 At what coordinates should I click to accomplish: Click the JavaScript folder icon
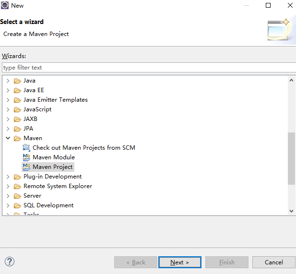click(x=17, y=109)
